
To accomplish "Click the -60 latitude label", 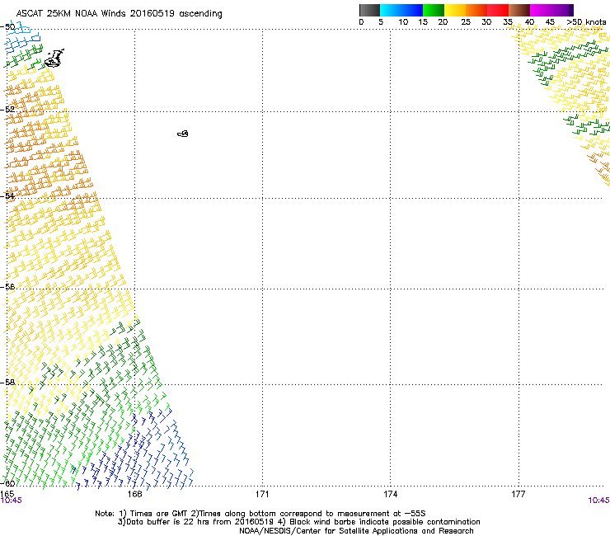I will [8, 483].
